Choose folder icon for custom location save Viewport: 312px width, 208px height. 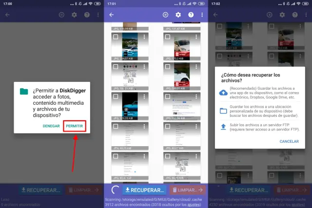pyautogui.click(x=223, y=111)
